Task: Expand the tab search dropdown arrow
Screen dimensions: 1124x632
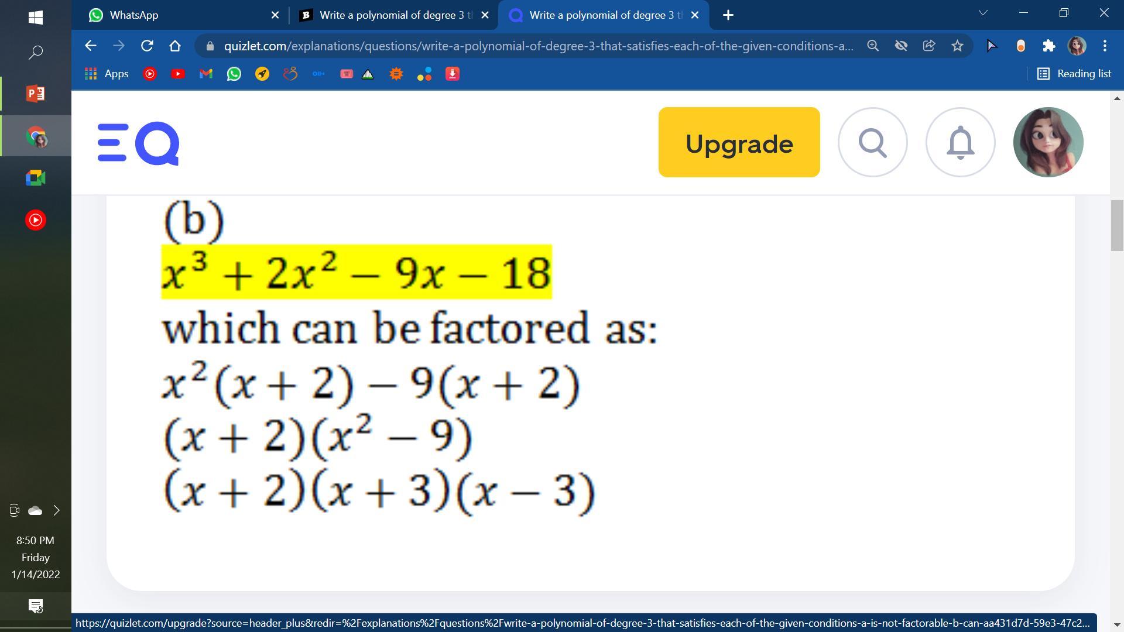Action: tap(983, 13)
